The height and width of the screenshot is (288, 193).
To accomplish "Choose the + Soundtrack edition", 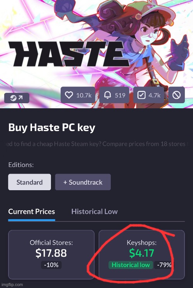I will coord(83,182).
